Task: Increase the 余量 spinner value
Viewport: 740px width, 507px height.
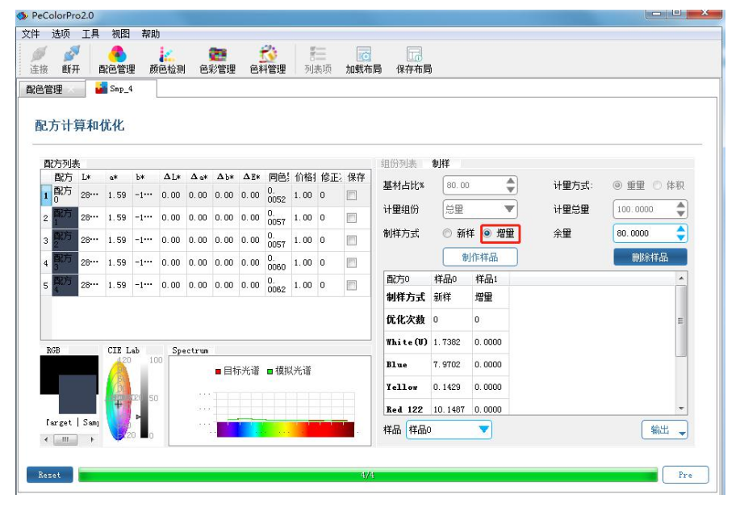Action: pyautogui.click(x=680, y=229)
